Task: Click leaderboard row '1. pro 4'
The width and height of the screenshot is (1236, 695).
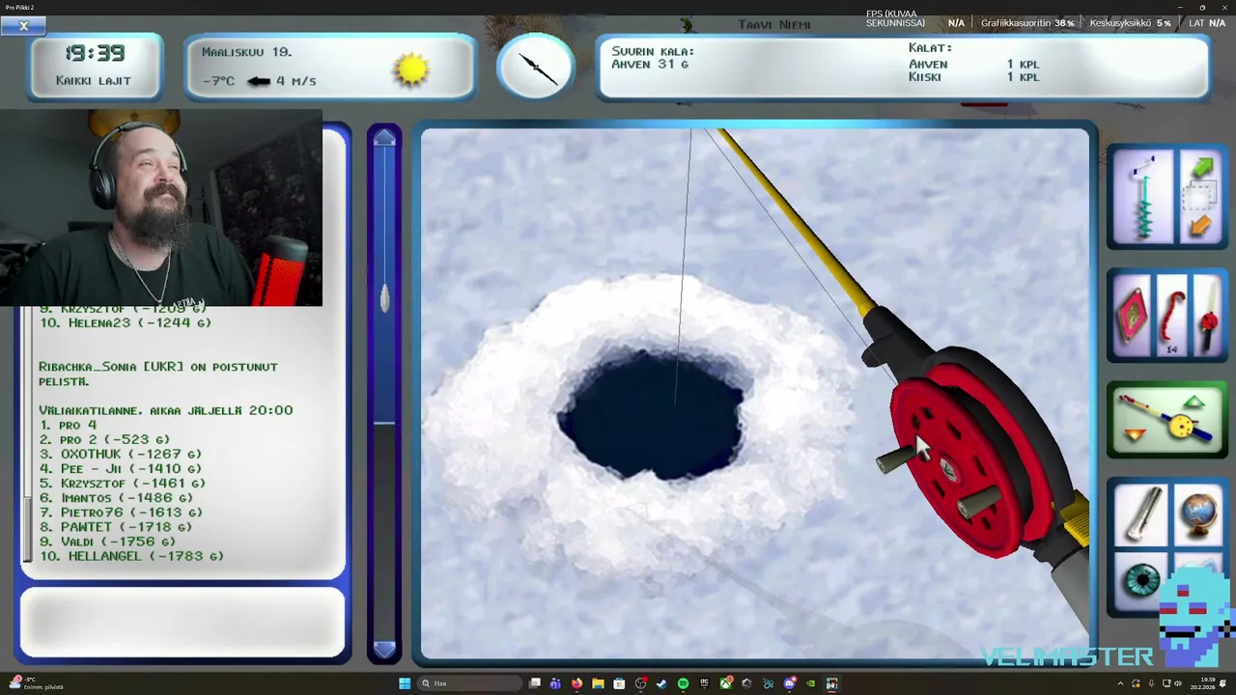Action: coord(68,425)
